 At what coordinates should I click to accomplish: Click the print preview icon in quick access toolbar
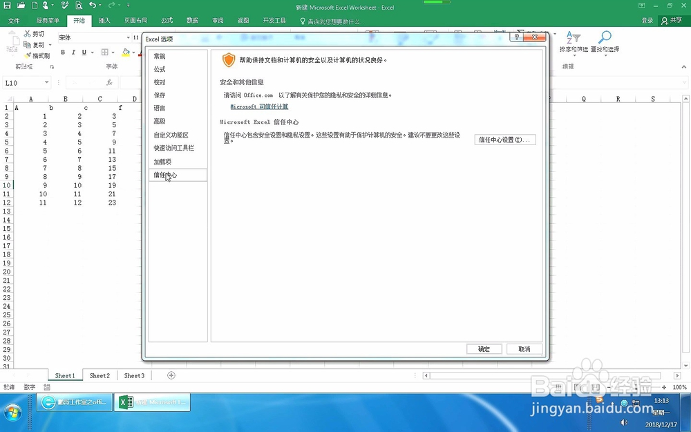(79, 6)
